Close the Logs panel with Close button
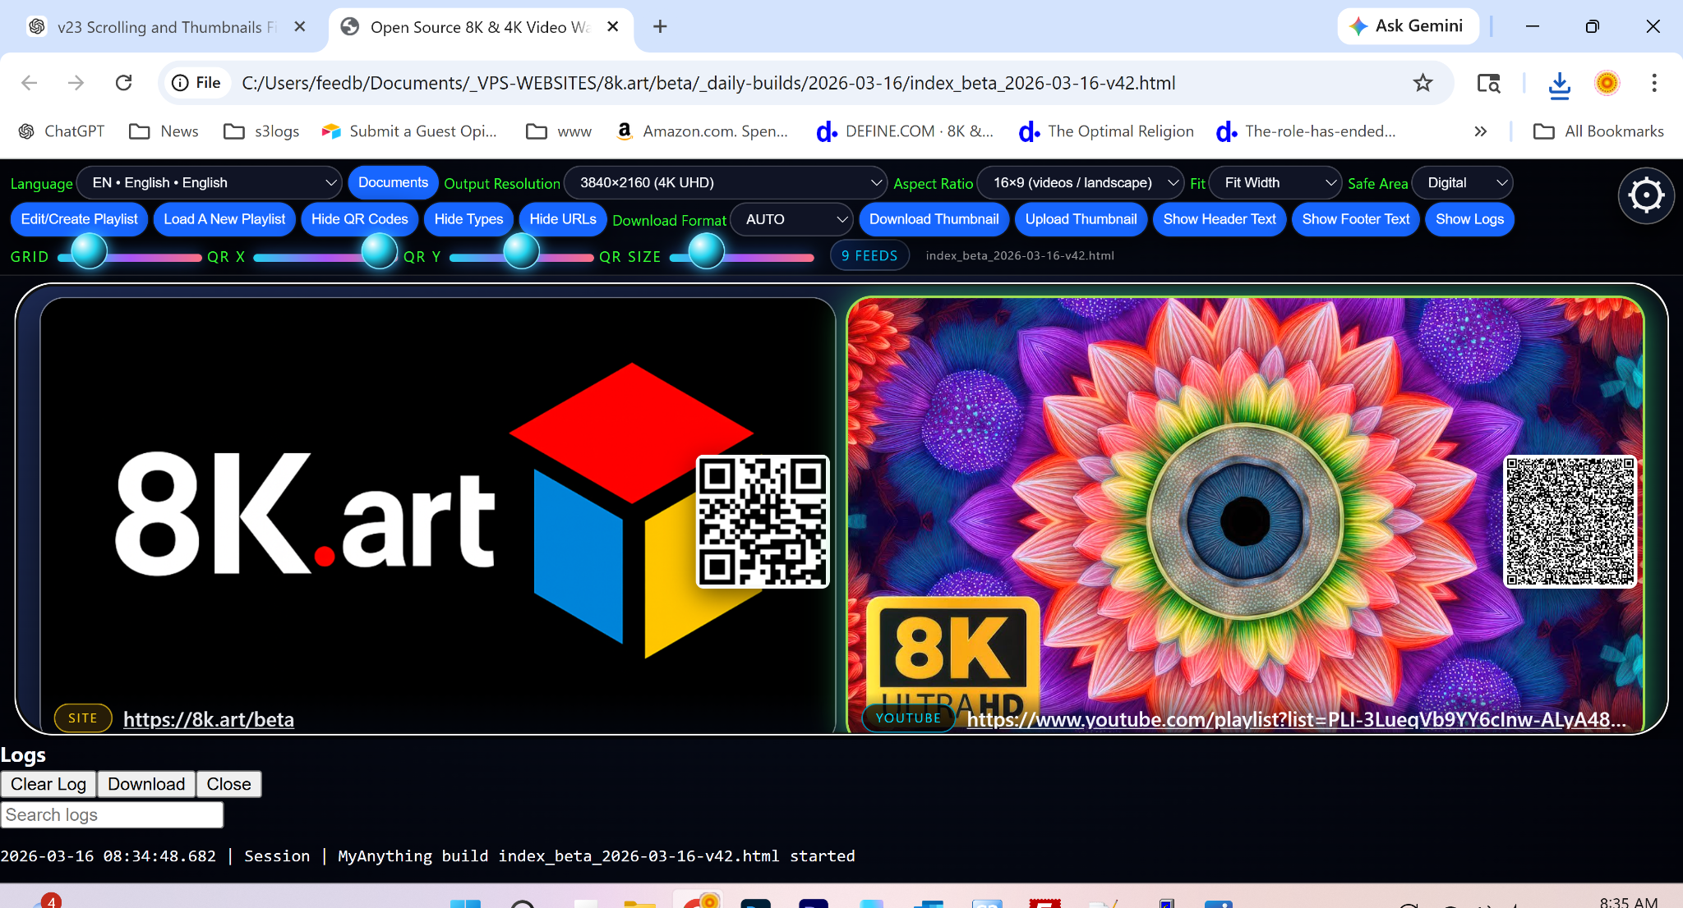Screen dimensions: 1683x908 point(228,784)
